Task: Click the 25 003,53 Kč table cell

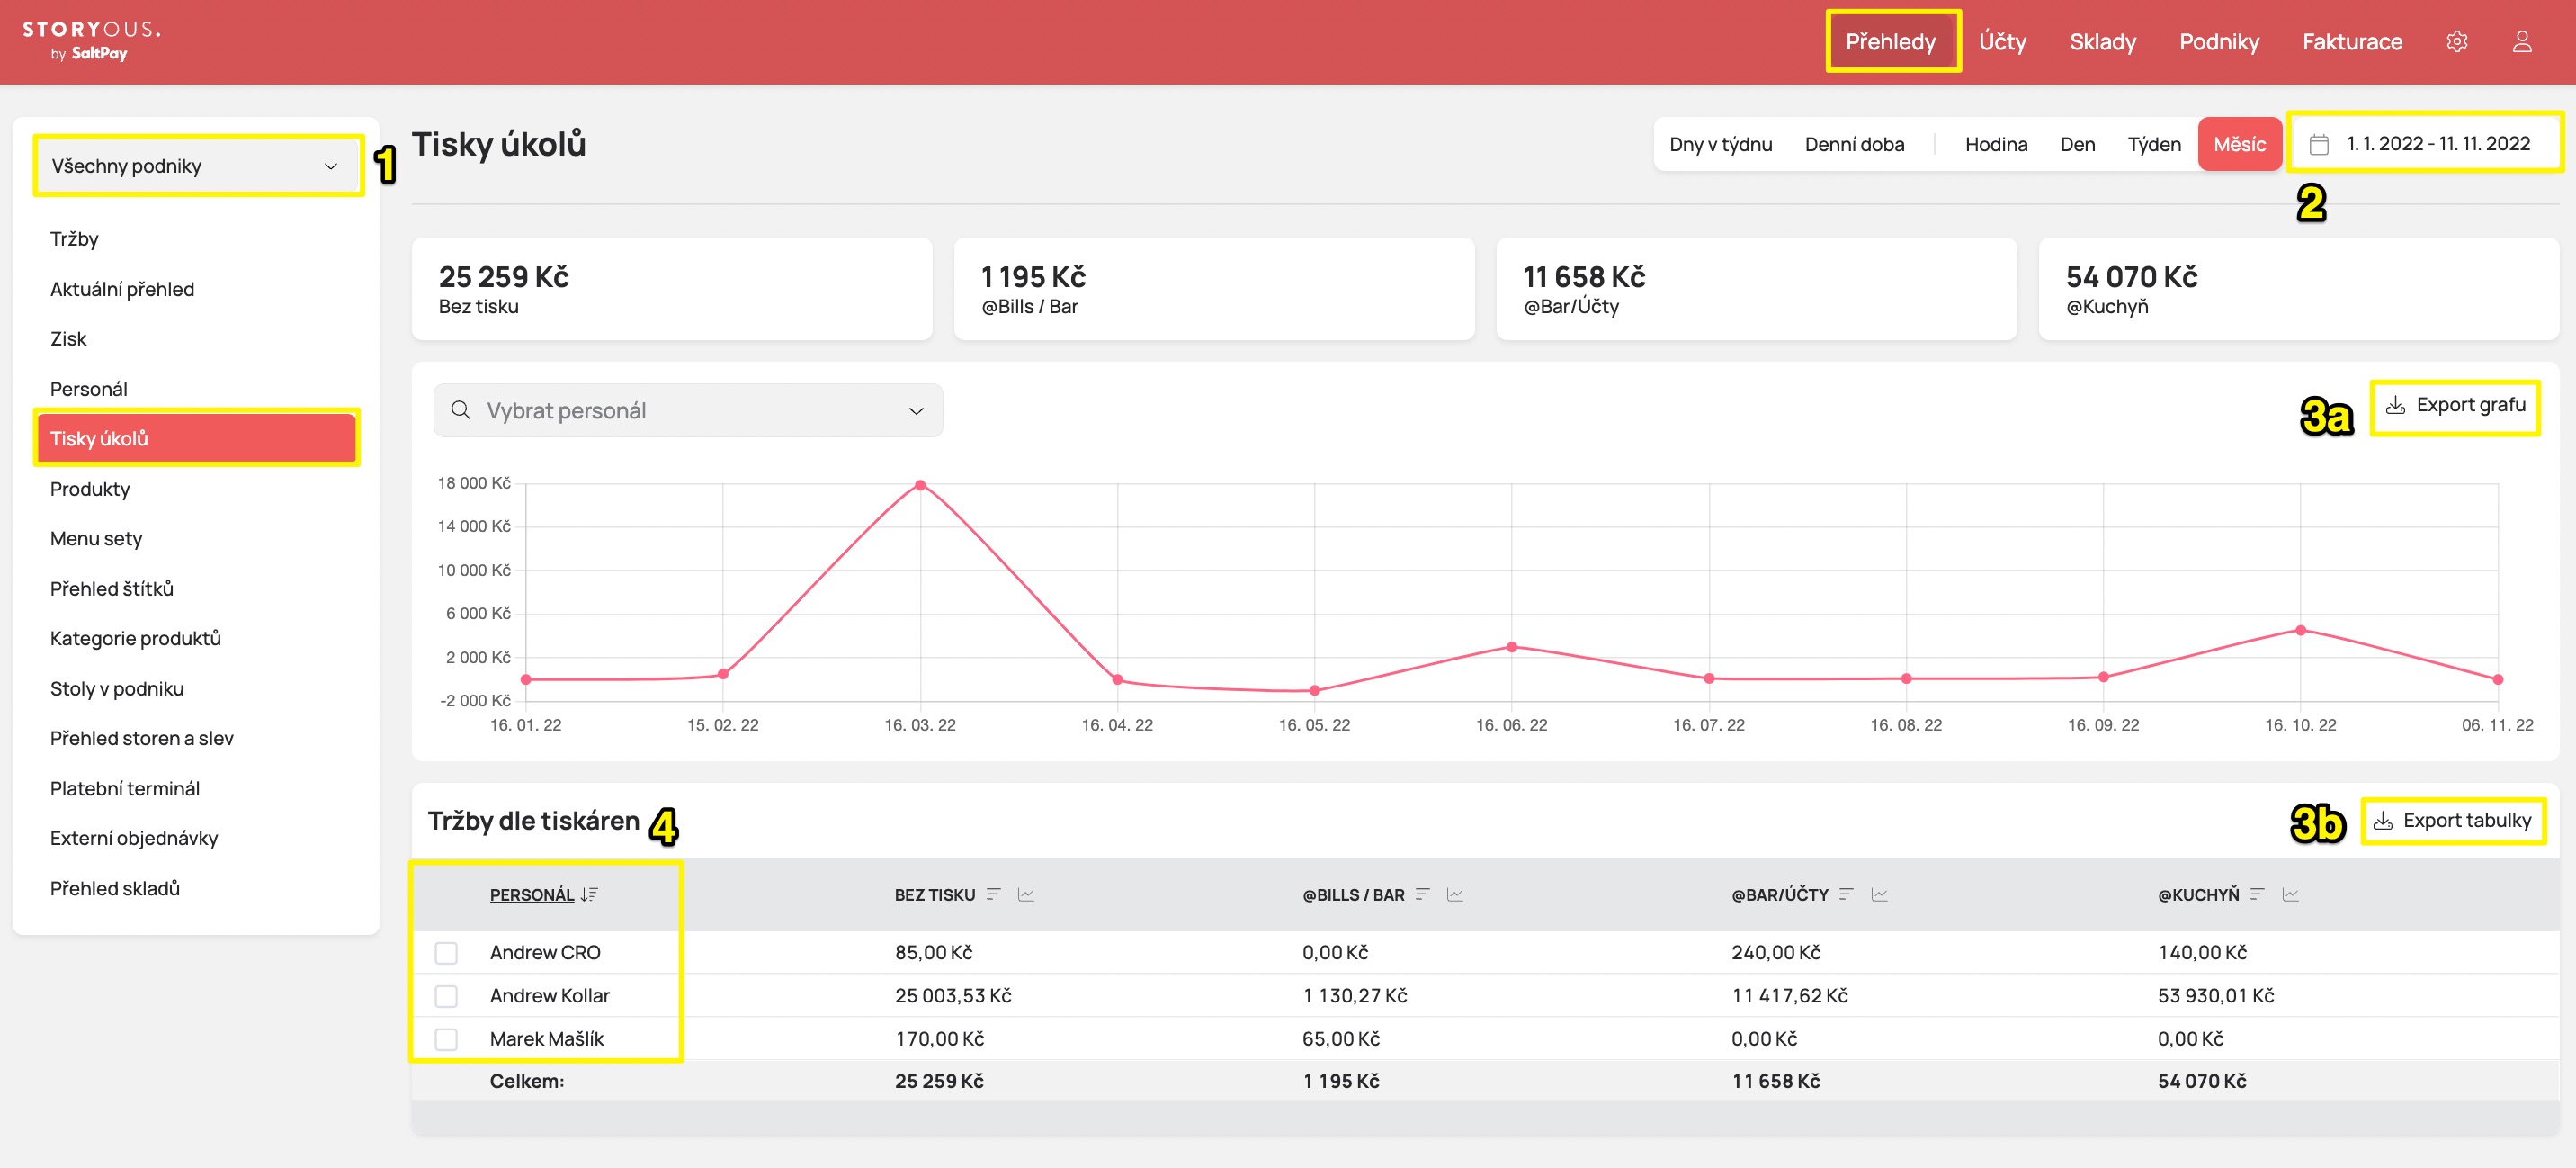Action: (x=953, y=996)
